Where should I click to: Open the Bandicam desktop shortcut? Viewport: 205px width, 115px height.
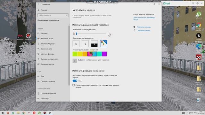(28, 36)
